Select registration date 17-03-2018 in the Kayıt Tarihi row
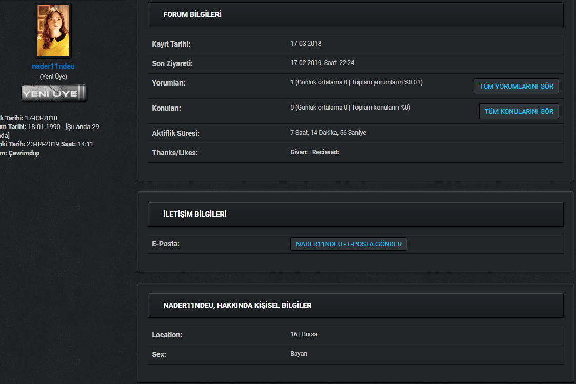Viewport: 576px width, 384px height. click(306, 44)
